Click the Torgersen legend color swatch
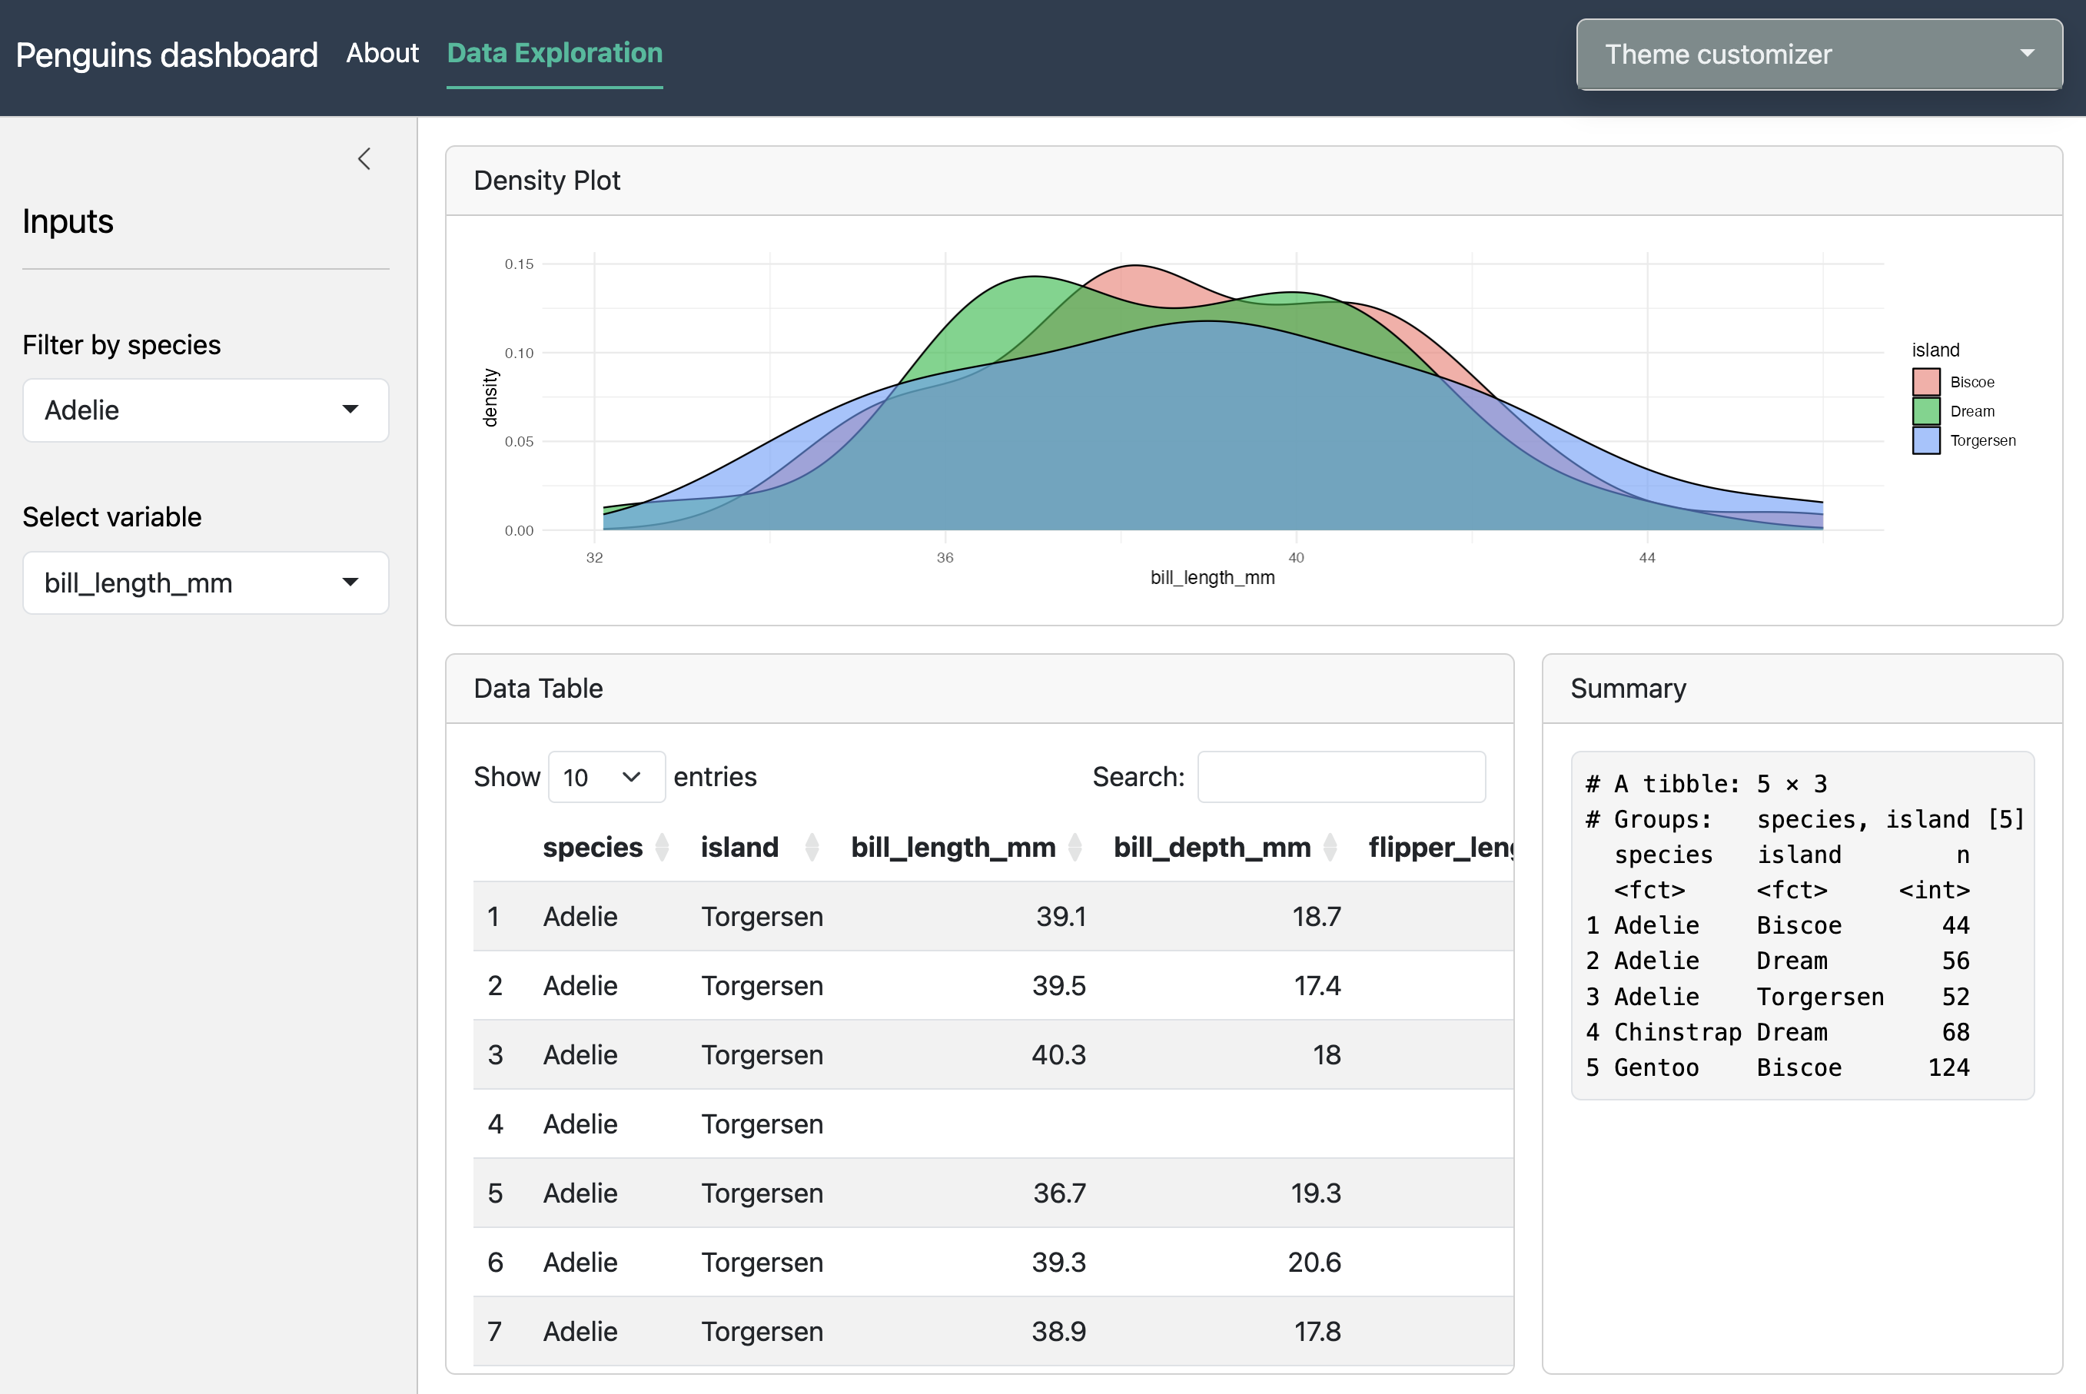 [1925, 441]
